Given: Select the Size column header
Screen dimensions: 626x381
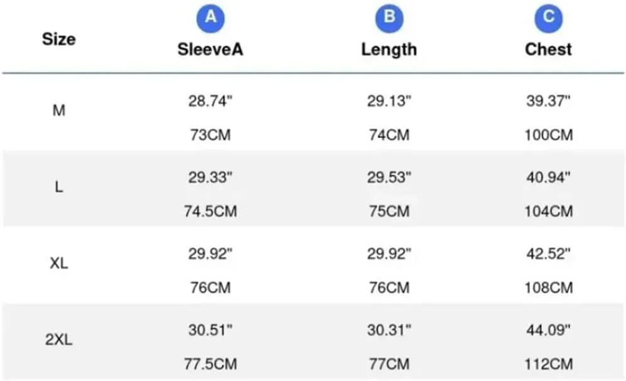Looking at the screenshot, I should coord(58,39).
